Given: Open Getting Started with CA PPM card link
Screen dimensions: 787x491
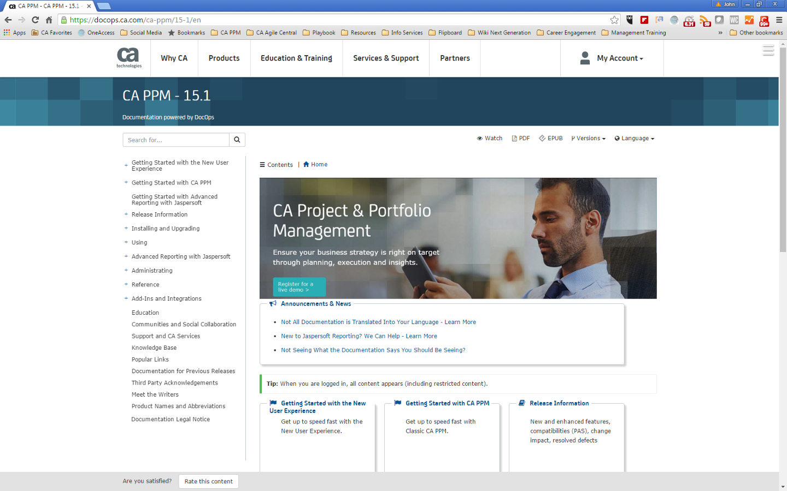Looking at the screenshot, I should pos(447,403).
